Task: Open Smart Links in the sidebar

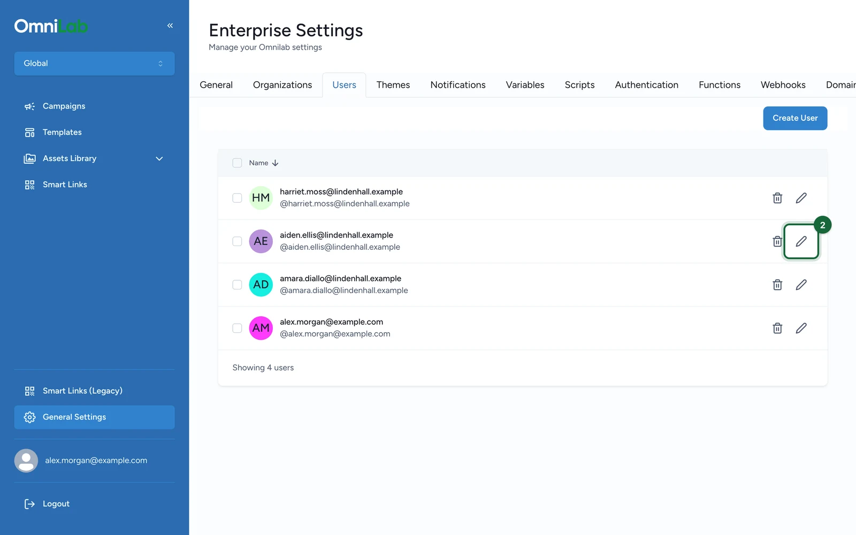Action: 94,185
